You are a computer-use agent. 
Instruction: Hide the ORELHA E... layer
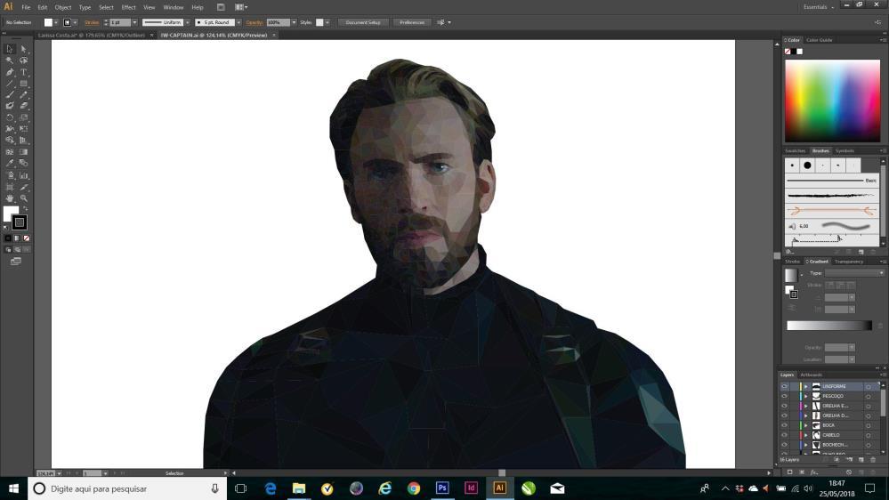tap(785, 406)
